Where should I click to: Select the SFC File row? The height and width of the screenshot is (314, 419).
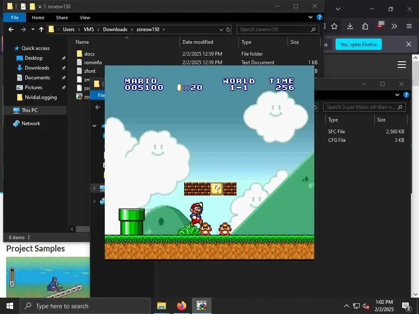pos(366,131)
